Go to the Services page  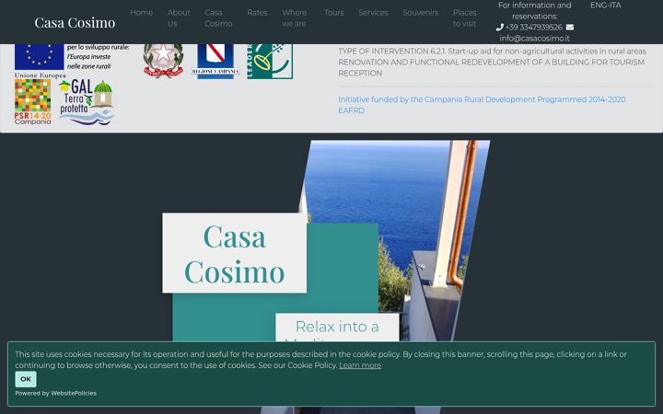click(373, 13)
